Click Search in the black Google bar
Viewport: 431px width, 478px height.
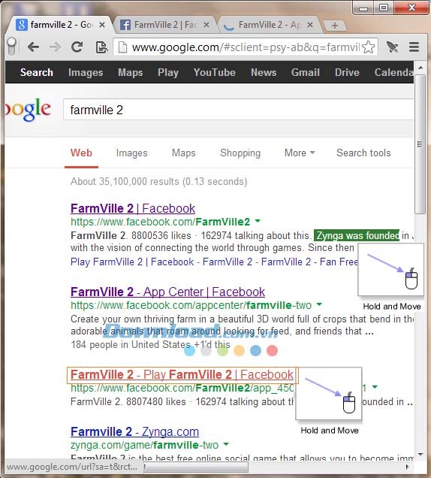tap(37, 73)
